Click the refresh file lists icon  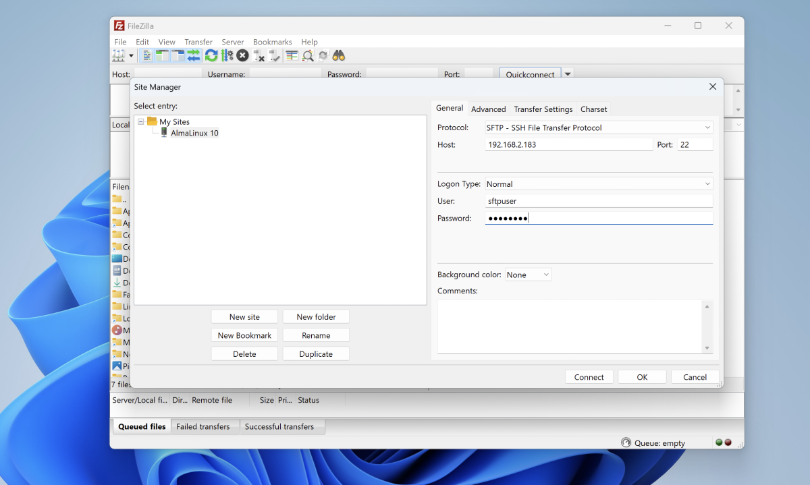(x=211, y=56)
